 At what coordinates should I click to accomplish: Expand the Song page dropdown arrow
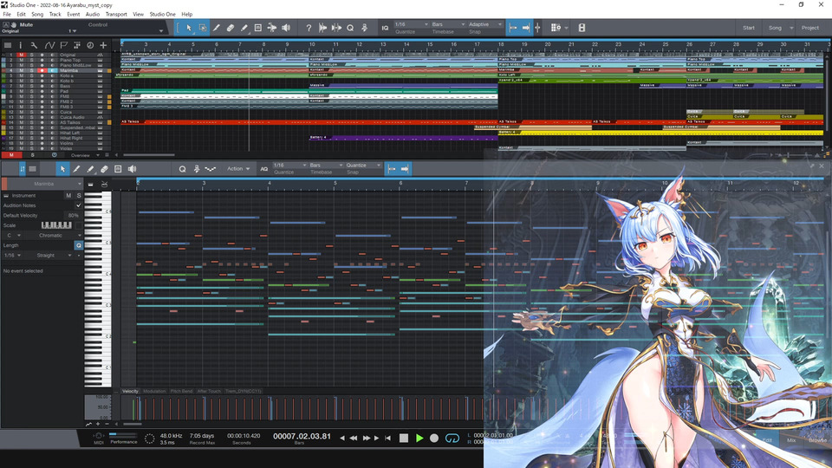coord(791,28)
